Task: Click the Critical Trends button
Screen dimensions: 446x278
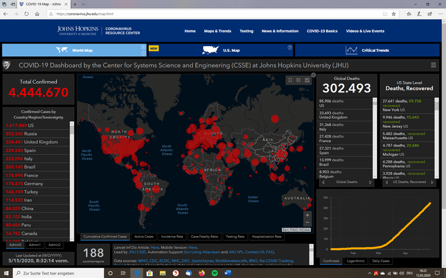Action: click(x=367, y=50)
